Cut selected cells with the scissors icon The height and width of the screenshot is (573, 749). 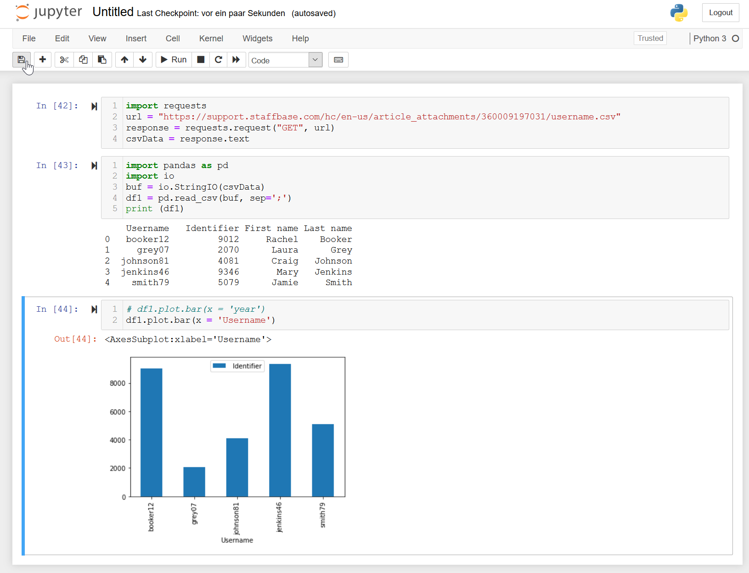click(x=64, y=60)
